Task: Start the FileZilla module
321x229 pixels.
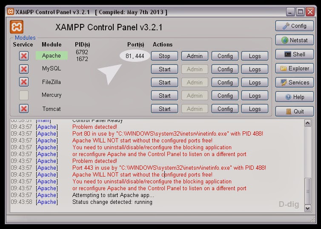Action: click(164, 82)
